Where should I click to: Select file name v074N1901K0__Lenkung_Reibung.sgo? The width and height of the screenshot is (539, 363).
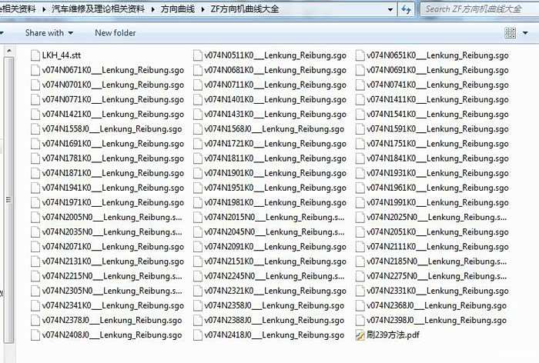tap(276, 174)
